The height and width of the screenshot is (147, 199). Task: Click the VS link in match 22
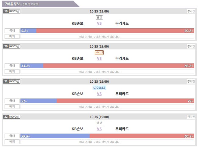pos(99,129)
